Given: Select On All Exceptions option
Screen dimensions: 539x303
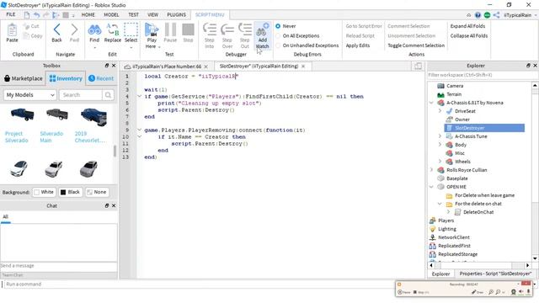Looking at the screenshot, I should 278,35.
